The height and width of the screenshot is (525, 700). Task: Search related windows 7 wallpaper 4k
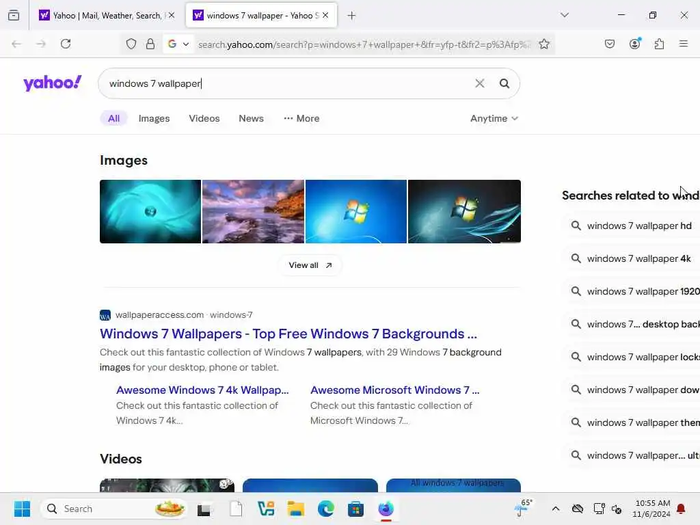pyautogui.click(x=638, y=258)
